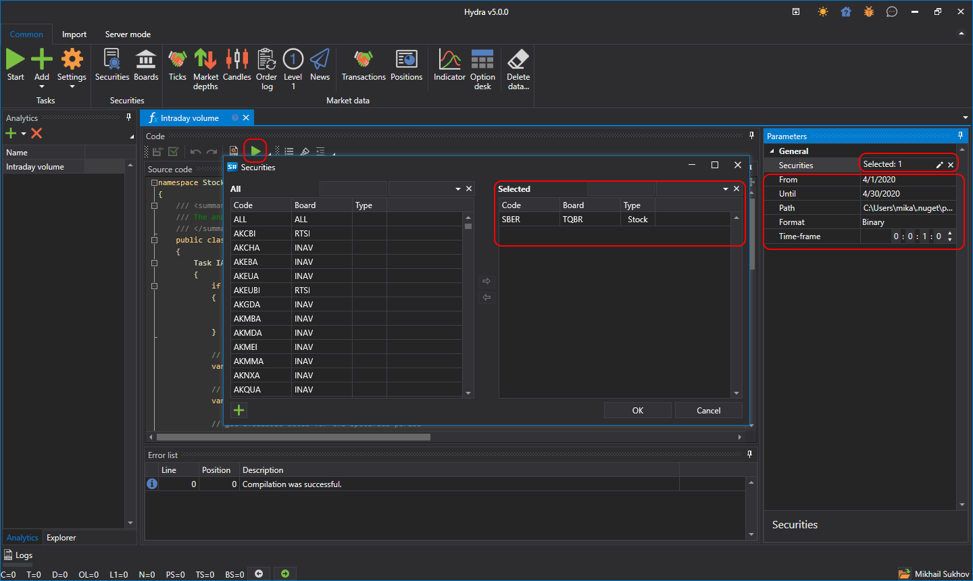Select the Intraday volume document tab
Screen dimensions: 973x581
point(190,118)
